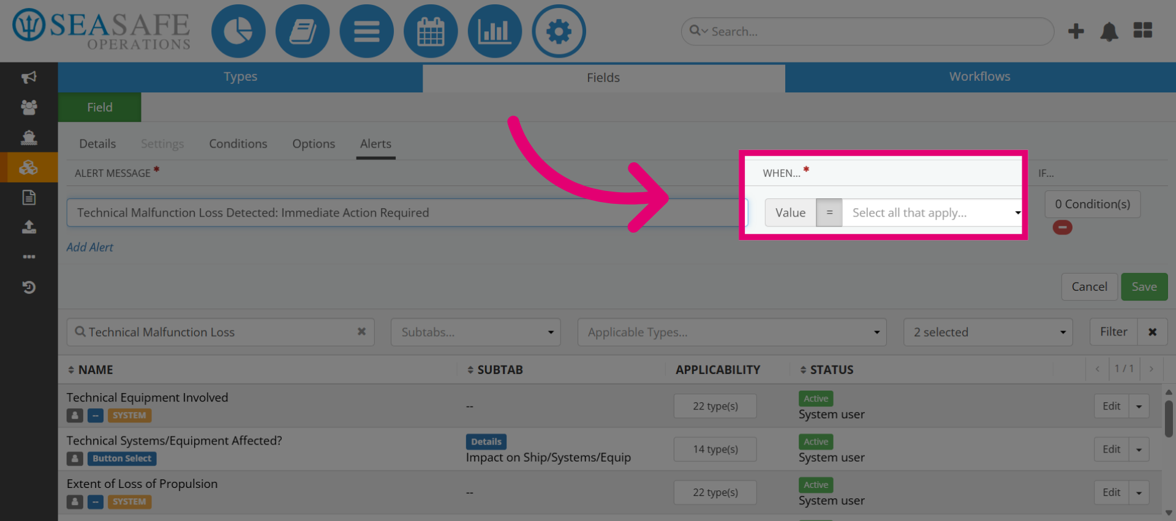Open the Conditions sub-tab
The width and height of the screenshot is (1176, 521).
click(238, 144)
